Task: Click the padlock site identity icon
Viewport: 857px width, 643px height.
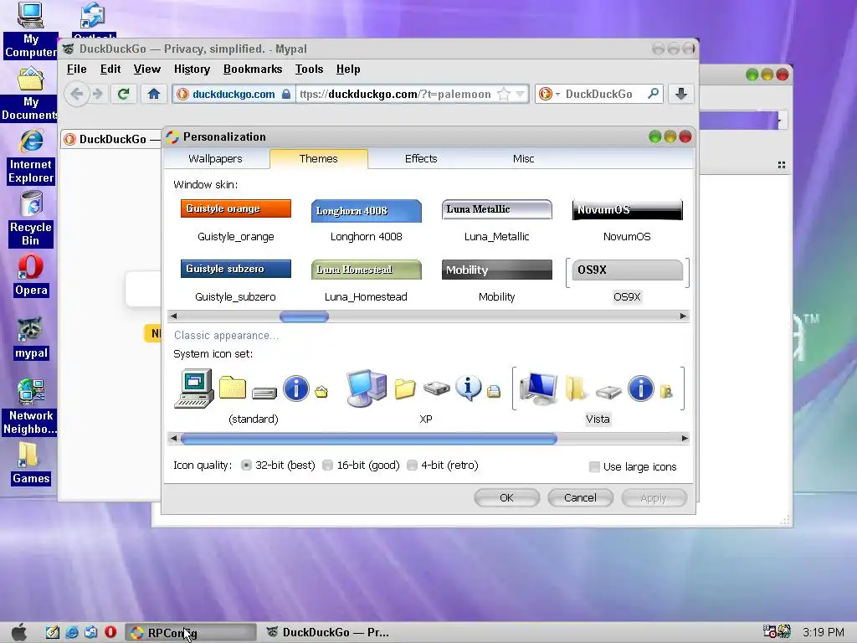Action: pos(286,94)
